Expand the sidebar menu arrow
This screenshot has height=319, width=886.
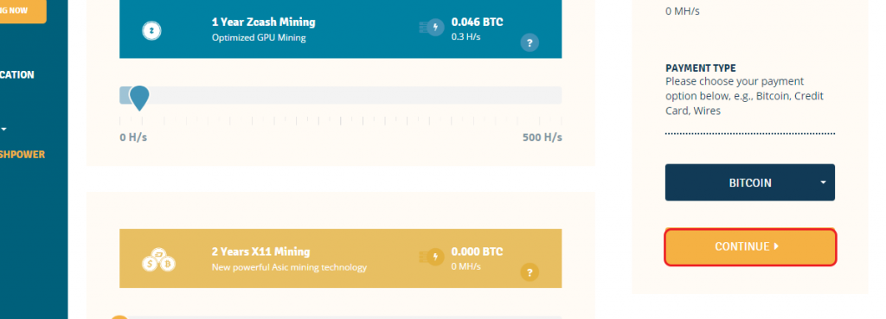[4, 130]
